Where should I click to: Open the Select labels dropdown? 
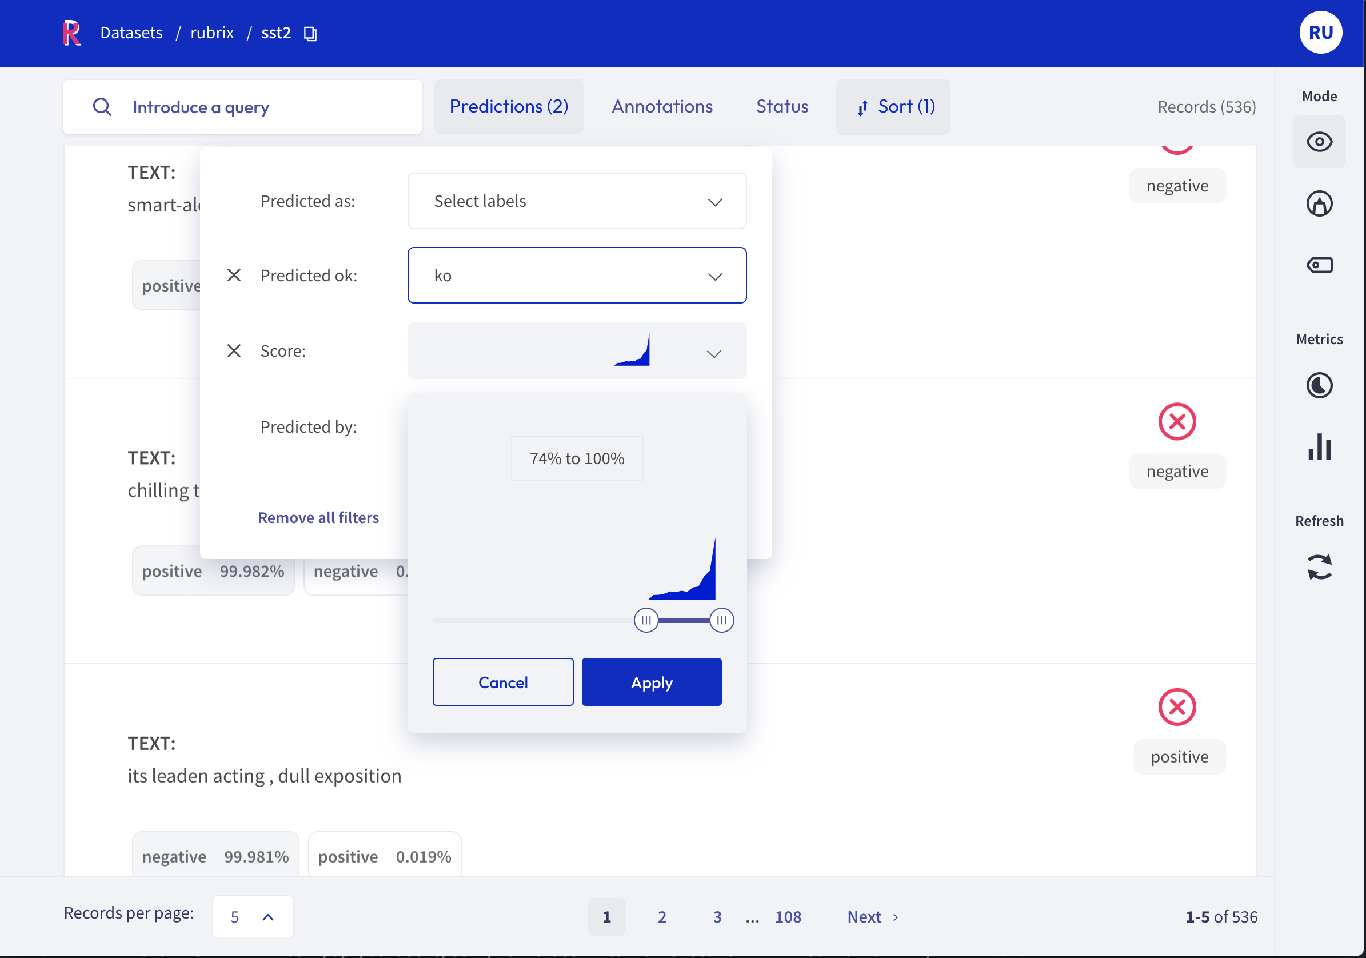[576, 201]
